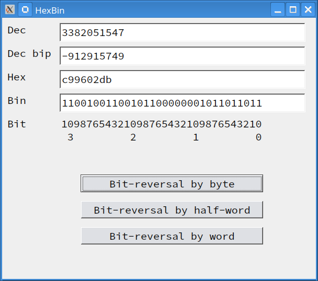Click the bit position units-digit row
The width and height of the screenshot is (318, 281).
(162, 124)
